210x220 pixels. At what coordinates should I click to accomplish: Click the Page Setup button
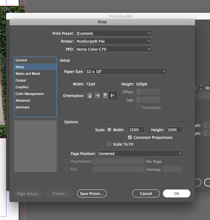coord(29,193)
